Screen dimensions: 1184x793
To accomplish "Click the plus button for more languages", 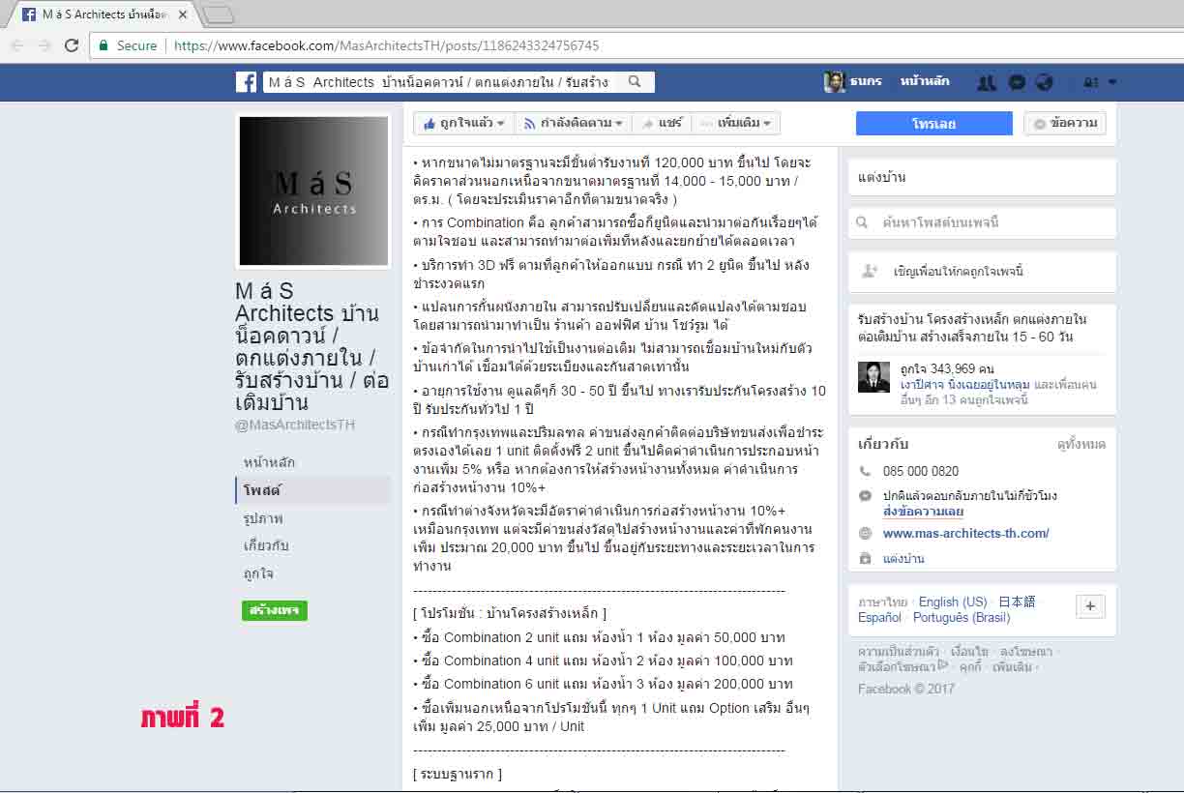I will [x=1090, y=605].
